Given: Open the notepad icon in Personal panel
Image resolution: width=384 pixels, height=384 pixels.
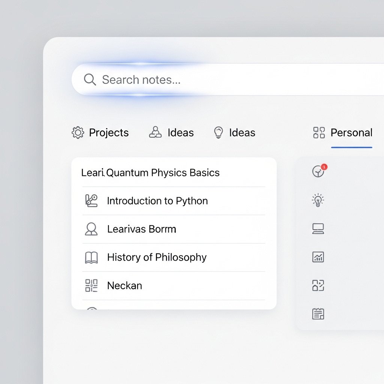Looking at the screenshot, I should click(x=318, y=313).
